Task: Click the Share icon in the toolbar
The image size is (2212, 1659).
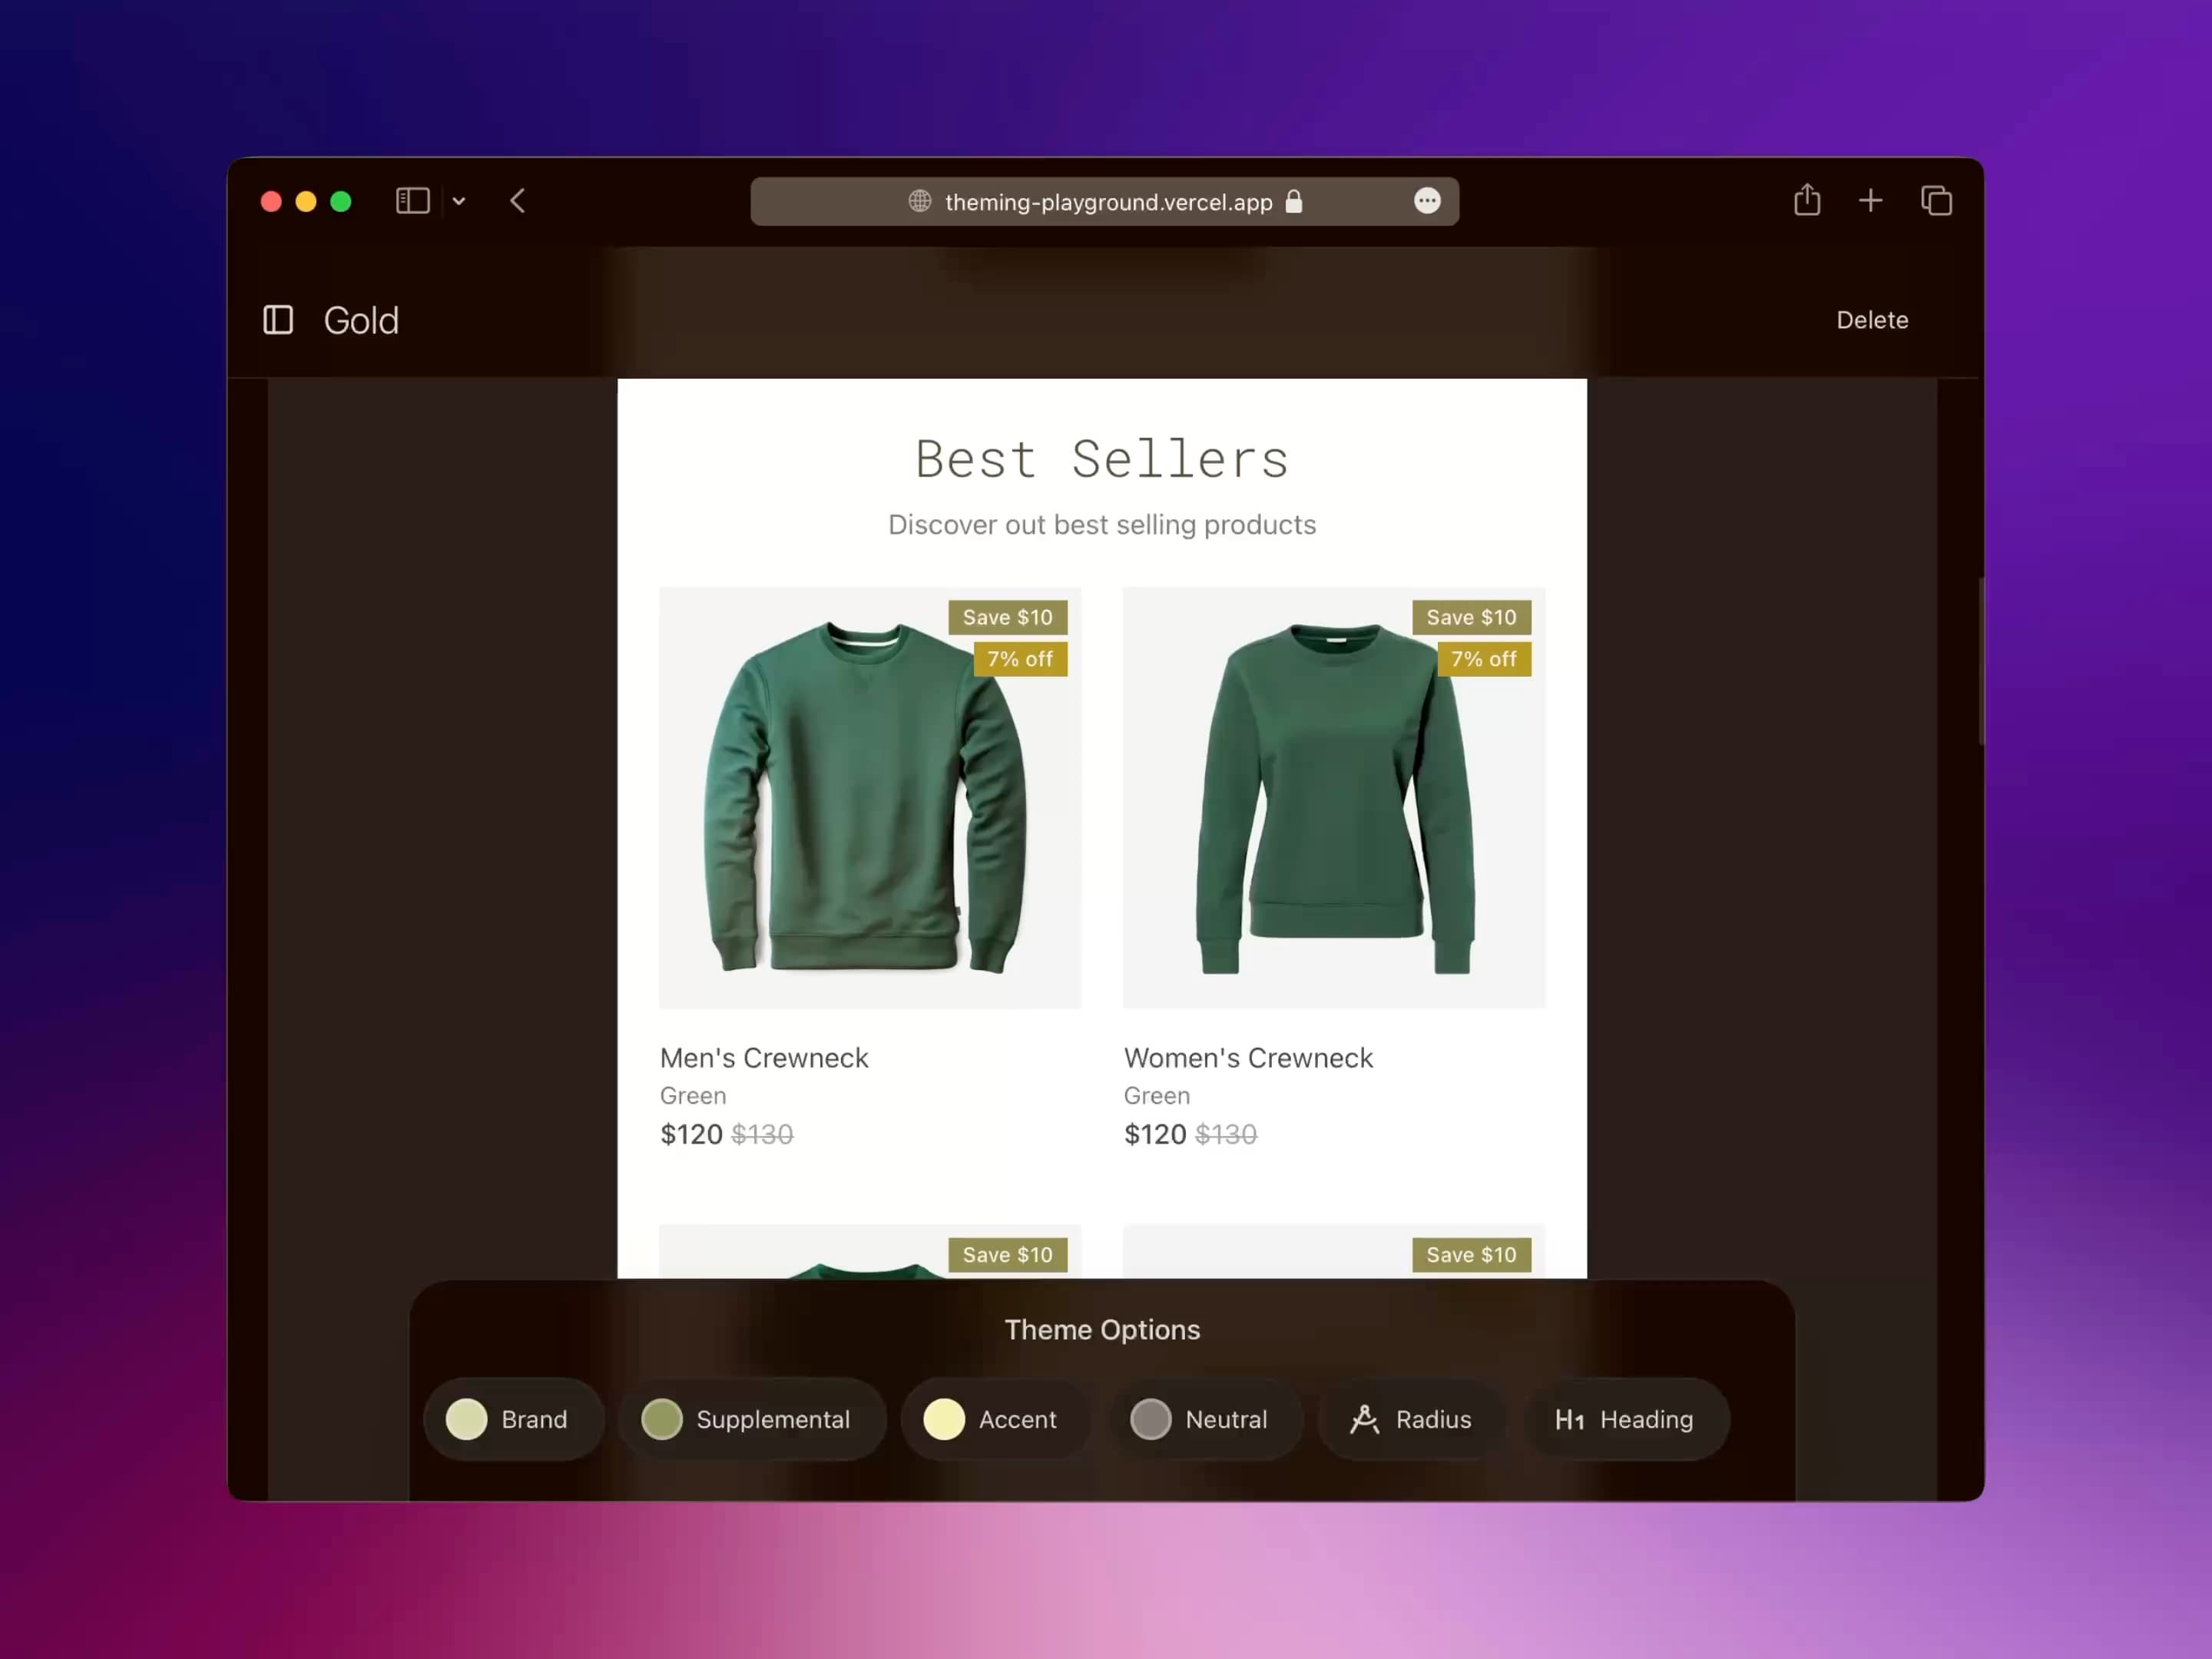Action: coord(1806,200)
